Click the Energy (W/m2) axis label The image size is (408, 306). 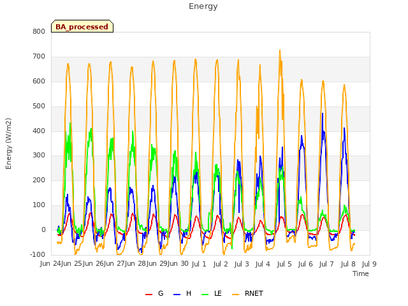(x=8, y=143)
